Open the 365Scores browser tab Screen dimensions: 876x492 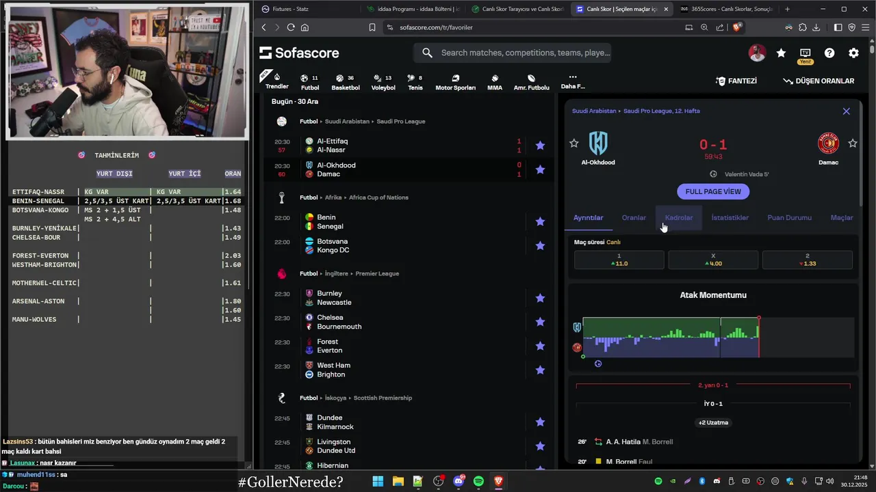[x=725, y=9]
